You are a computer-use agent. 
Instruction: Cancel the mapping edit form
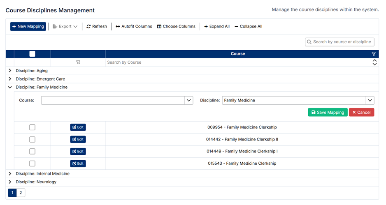(x=361, y=113)
